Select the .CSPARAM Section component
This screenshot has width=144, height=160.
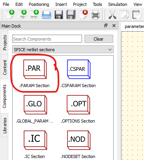tap(78, 74)
